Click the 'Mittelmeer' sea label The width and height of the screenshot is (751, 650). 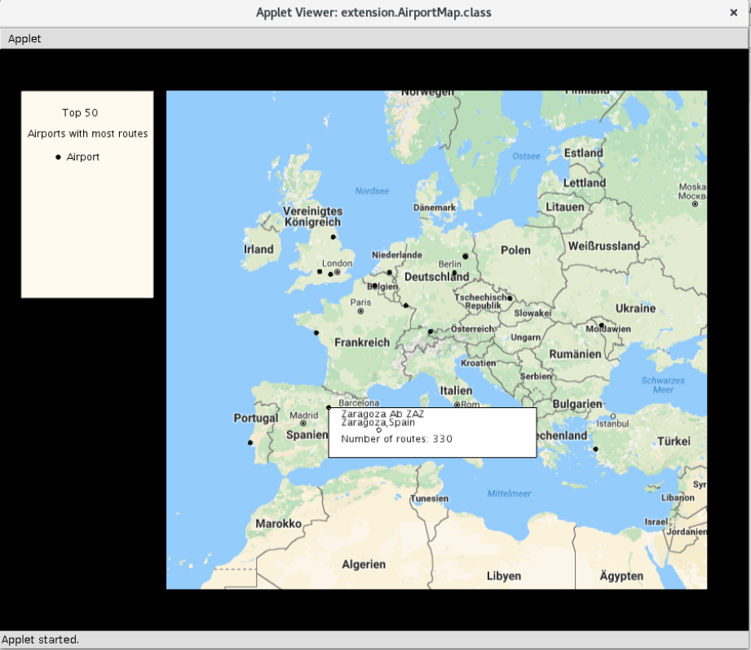click(x=509, y=494)
